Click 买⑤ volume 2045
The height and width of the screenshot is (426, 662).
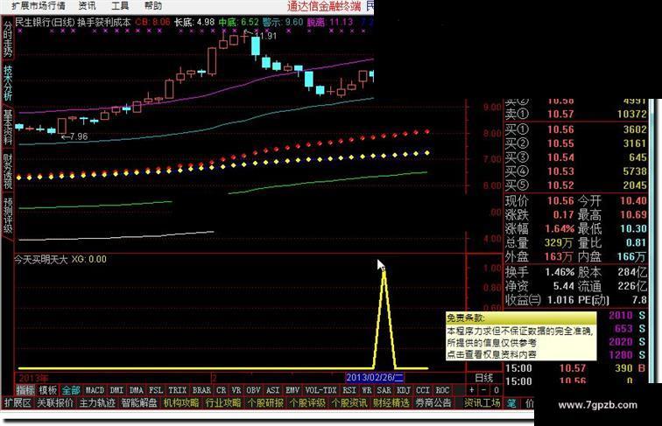[635, 185]
